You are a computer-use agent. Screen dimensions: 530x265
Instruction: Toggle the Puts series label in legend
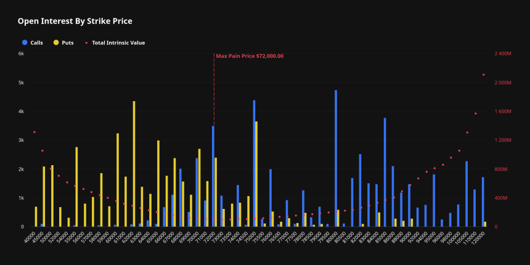[x=68, y=43]
